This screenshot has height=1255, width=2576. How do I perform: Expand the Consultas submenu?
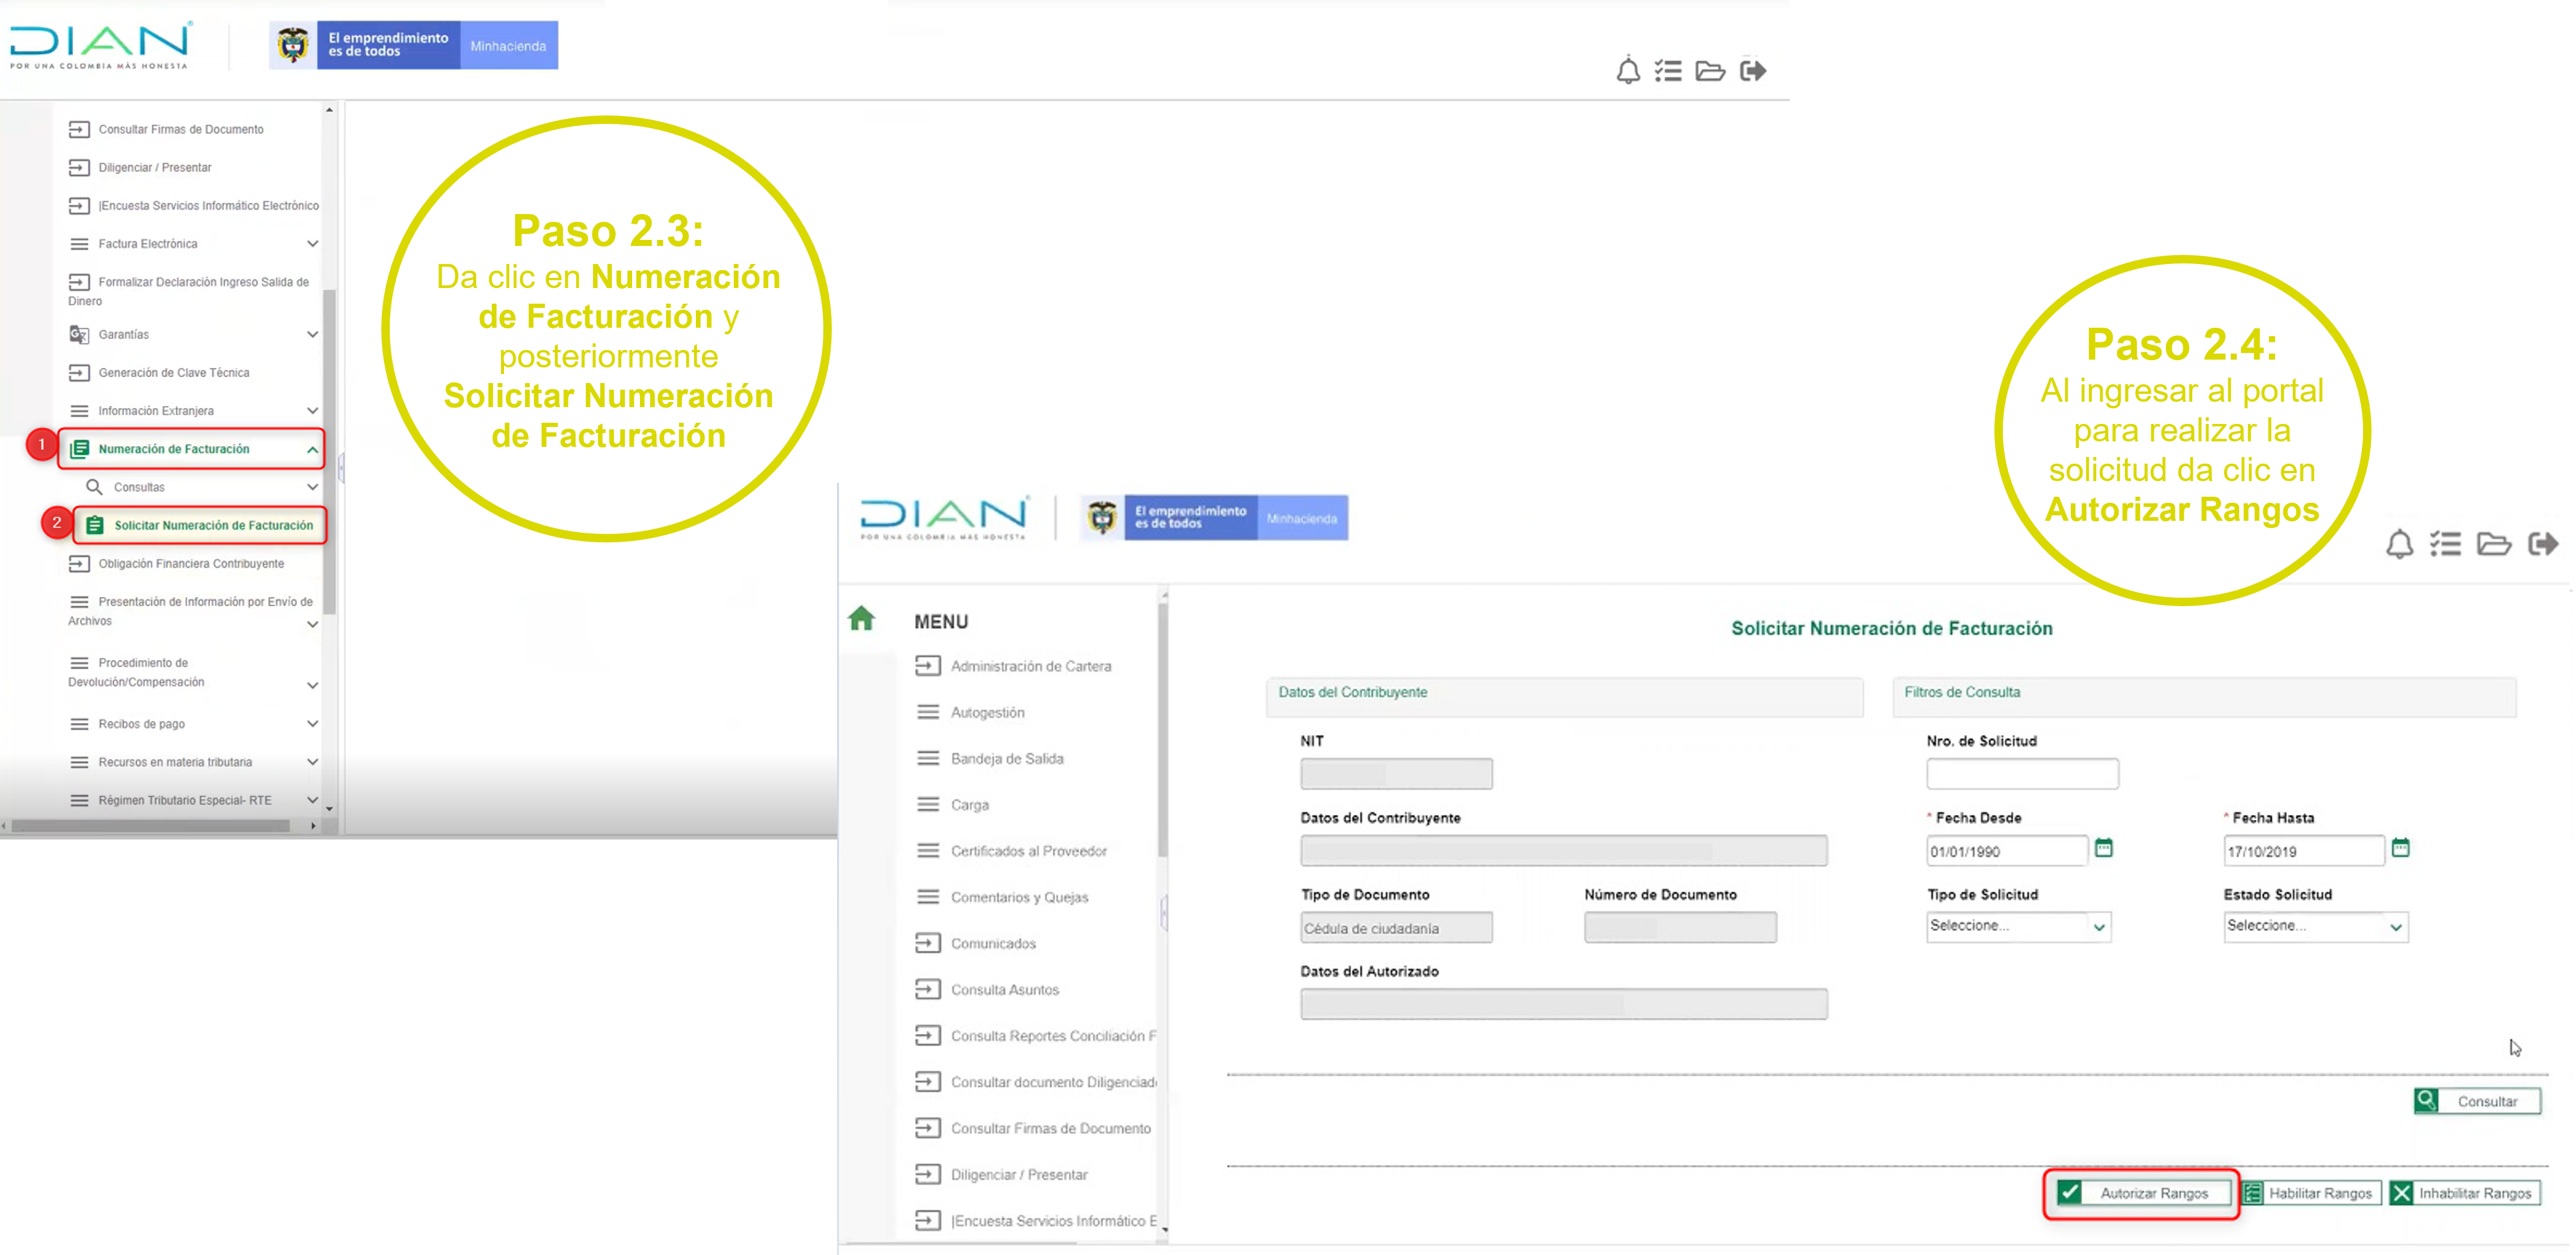point(312,488)
